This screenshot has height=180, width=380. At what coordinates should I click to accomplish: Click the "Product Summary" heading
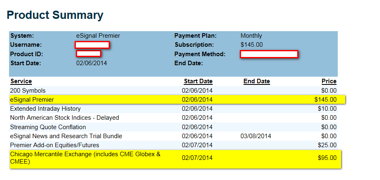55,15
